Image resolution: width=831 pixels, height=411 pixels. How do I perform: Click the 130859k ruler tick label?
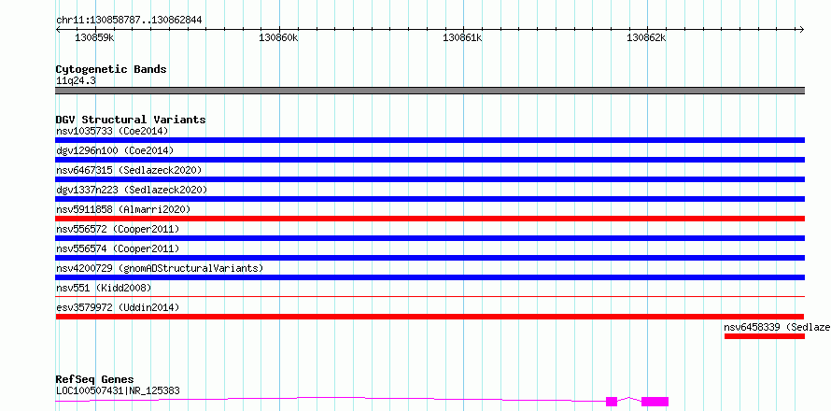coord(94,37)
